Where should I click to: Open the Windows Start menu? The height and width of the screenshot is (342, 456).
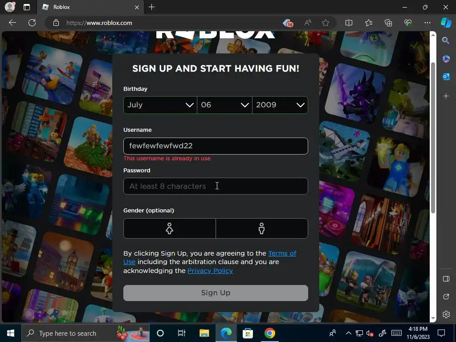click(11, 333)
